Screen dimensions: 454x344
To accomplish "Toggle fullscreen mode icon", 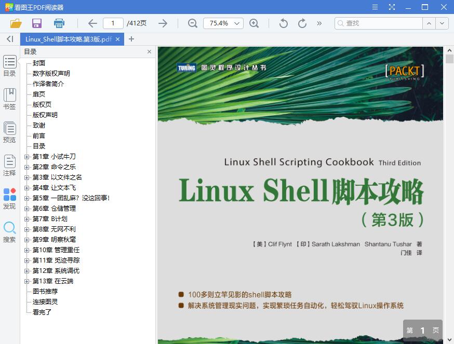I will (392, 7).
